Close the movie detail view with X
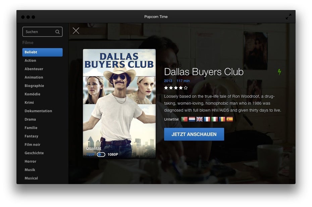Image resolution: width=312 pixels, height=207 pixels. coord(76,31)
